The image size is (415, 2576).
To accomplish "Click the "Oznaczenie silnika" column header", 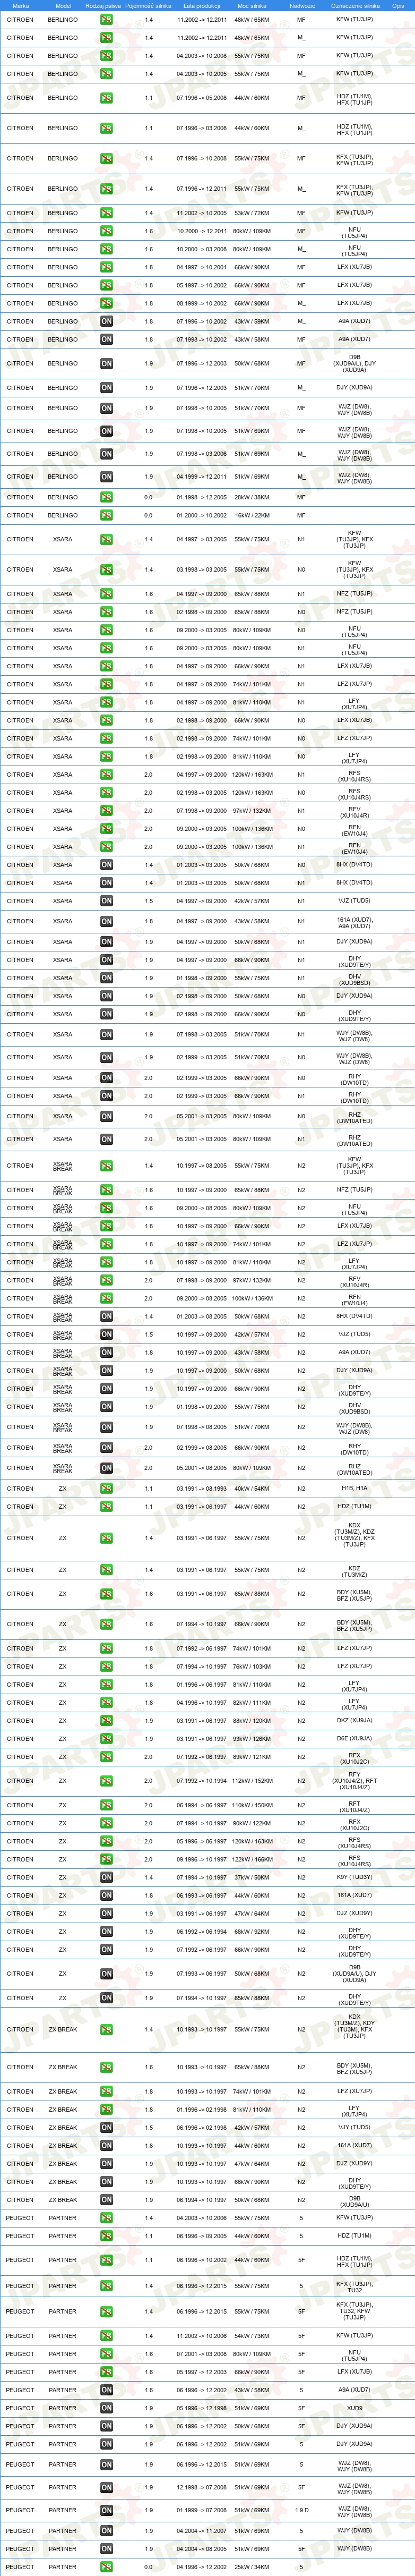I will click(x=354, y=5).
